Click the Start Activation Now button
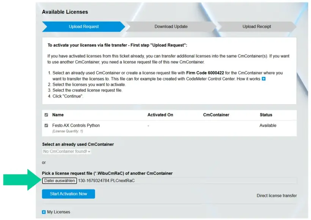 pos(68,194)
